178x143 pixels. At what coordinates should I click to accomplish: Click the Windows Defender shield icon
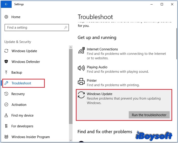pos(7,62)
